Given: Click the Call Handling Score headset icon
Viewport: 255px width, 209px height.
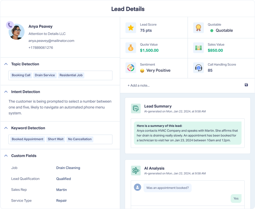Looking at the screenshot, I should (x=198, y=68).
